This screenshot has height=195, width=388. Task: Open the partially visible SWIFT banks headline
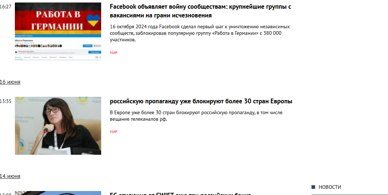(181, 194)
